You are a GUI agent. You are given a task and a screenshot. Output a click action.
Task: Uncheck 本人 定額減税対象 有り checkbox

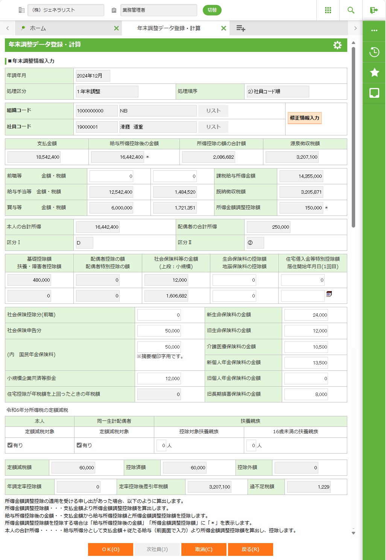click(x=10, y=445)
